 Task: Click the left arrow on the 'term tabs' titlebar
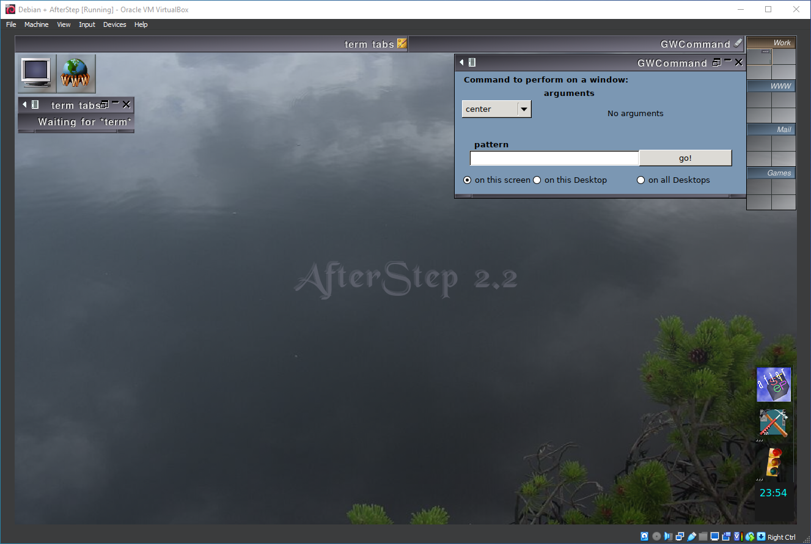coord(24,104)
